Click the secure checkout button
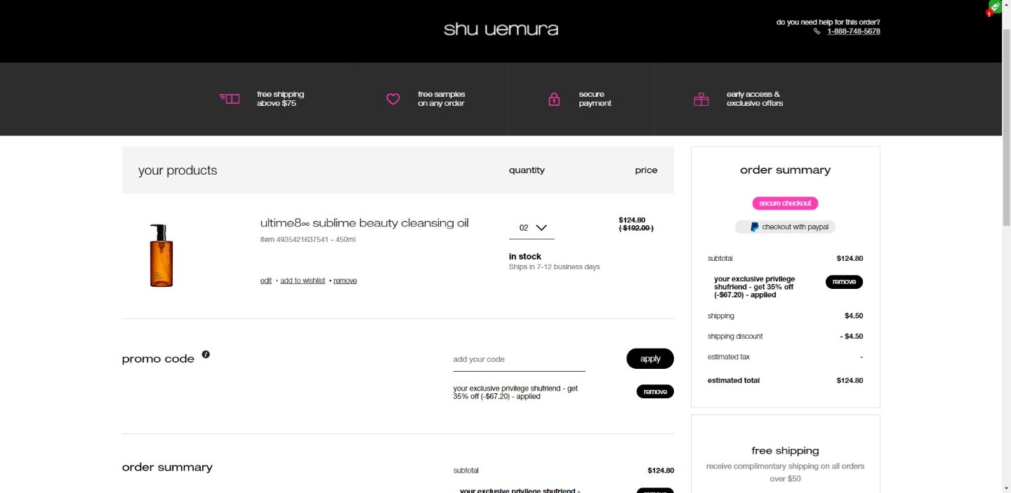 tap(785, 203)
